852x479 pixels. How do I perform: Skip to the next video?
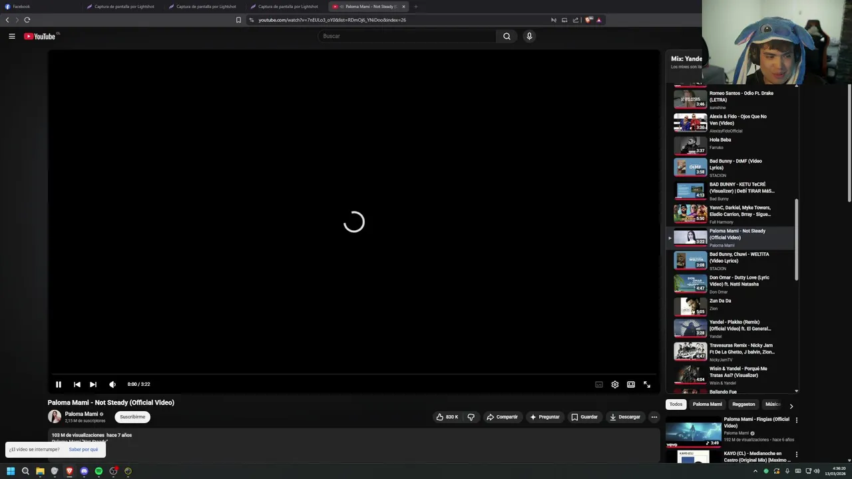(x=93, y=384)
